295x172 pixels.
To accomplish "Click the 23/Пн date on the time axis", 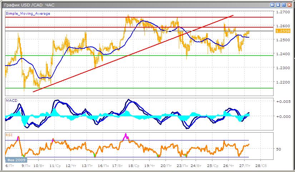I will tap(182, 166).
